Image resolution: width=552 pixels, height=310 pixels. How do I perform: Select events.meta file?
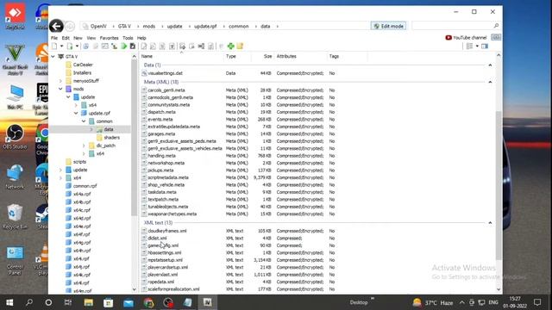(x=160, y=120)
